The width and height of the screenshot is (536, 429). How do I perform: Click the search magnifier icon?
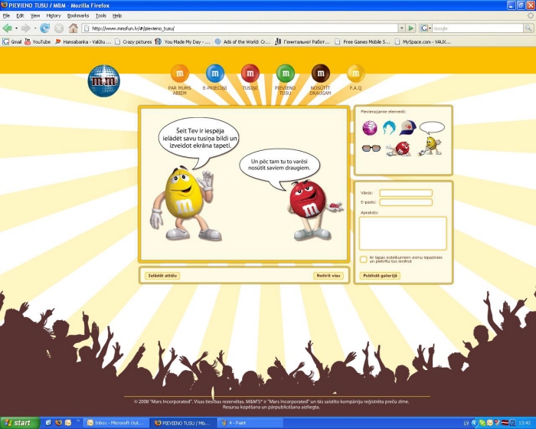[528, 28]
